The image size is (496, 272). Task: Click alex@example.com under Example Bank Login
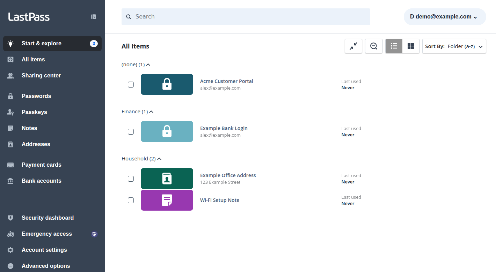[220, 135]
